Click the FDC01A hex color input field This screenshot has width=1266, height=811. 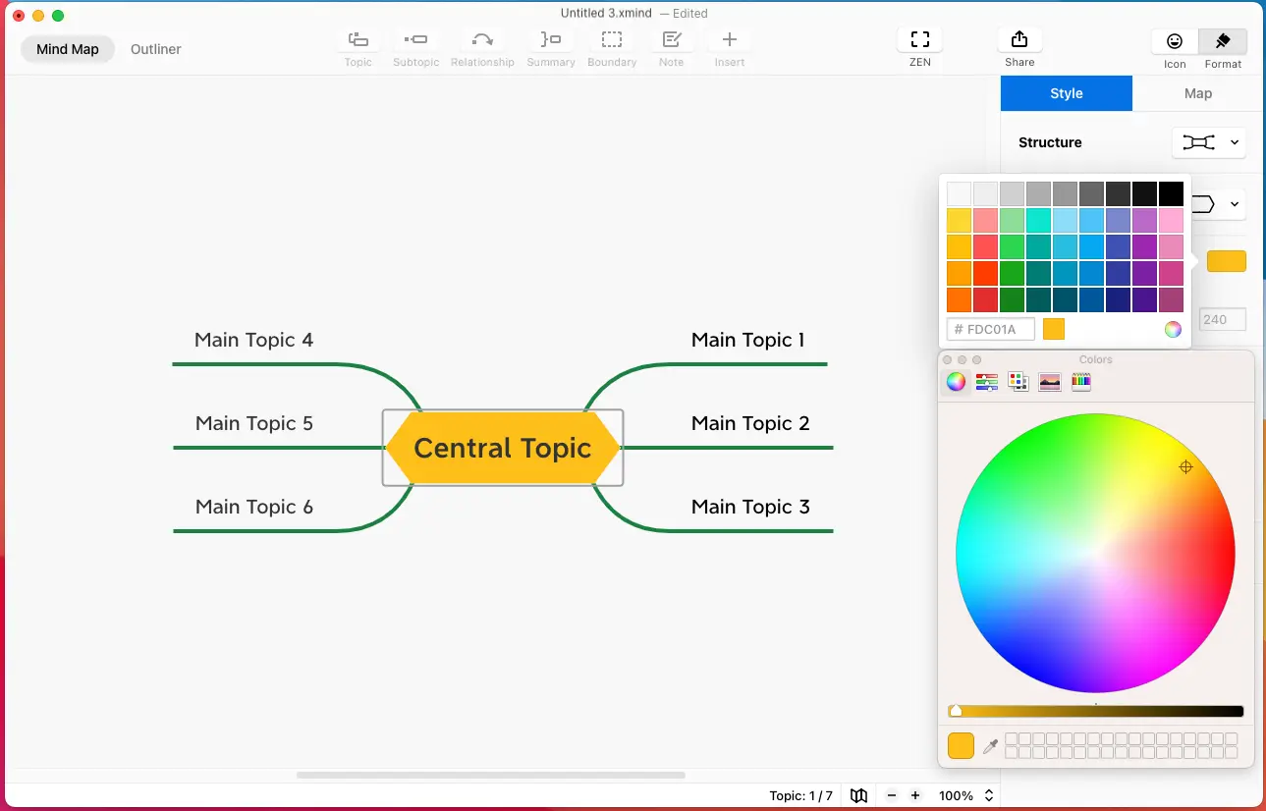pyautogui.click(x=990, y=329)
